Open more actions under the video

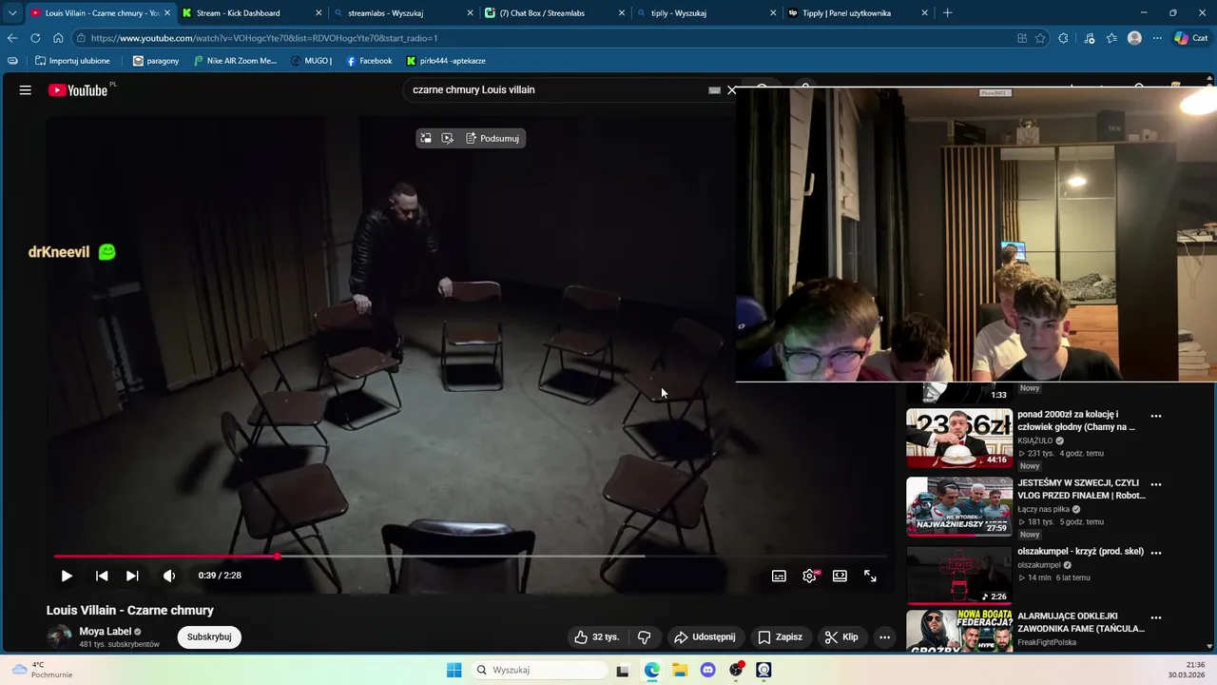pos(884,637)
